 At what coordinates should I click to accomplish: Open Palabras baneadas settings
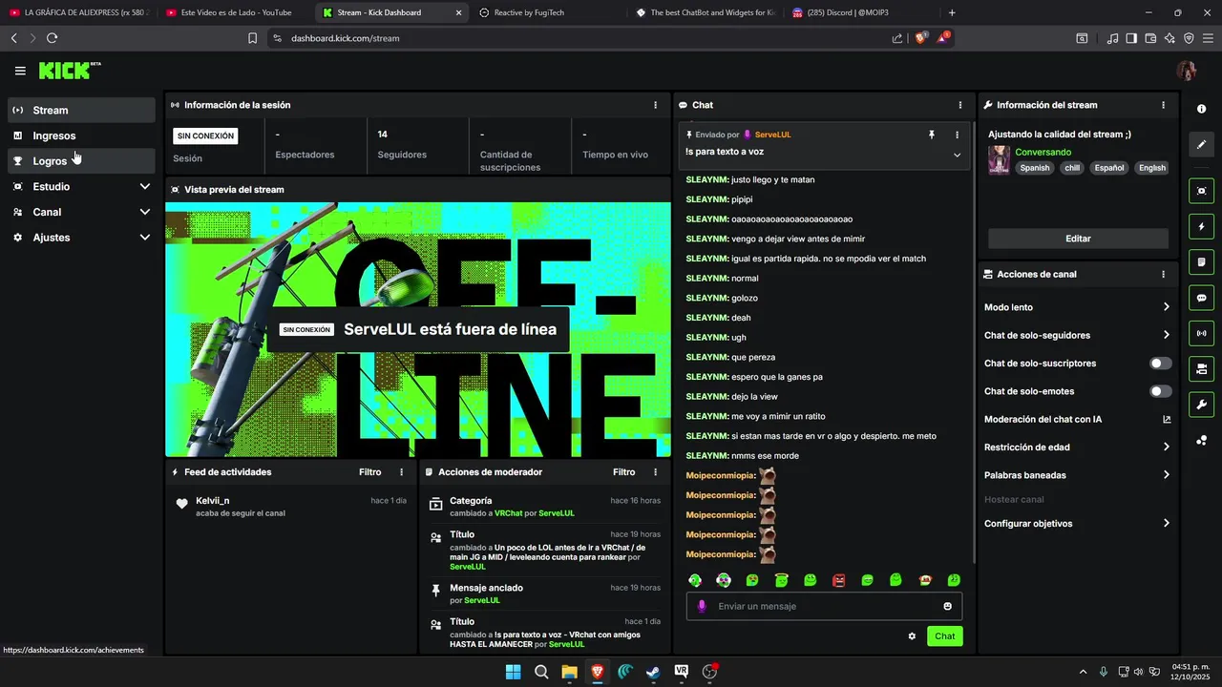pyautogui.click(x=1078, y=474)
